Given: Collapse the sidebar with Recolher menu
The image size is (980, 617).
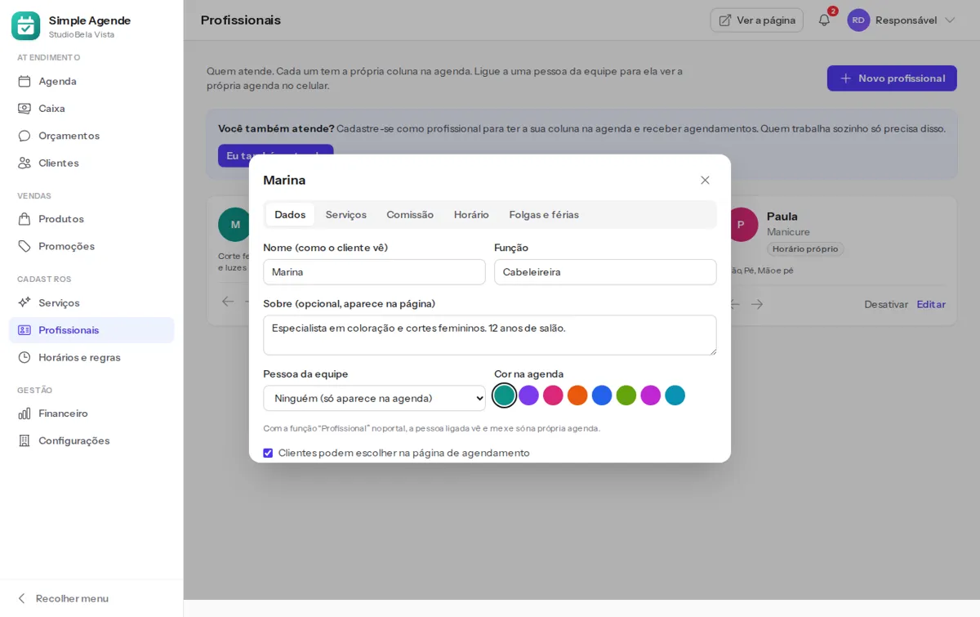Looking at the screenshot, I should [x=62, y=598].
